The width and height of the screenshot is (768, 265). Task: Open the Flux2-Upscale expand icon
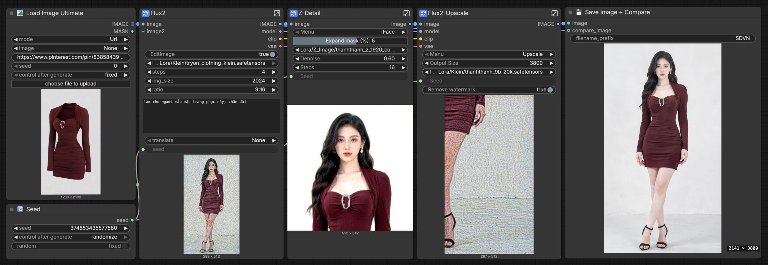(554, 13)
